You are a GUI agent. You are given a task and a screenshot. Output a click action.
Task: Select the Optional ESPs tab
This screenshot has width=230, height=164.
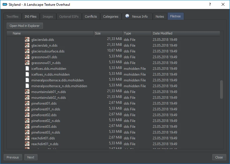(x=69, y=17)
